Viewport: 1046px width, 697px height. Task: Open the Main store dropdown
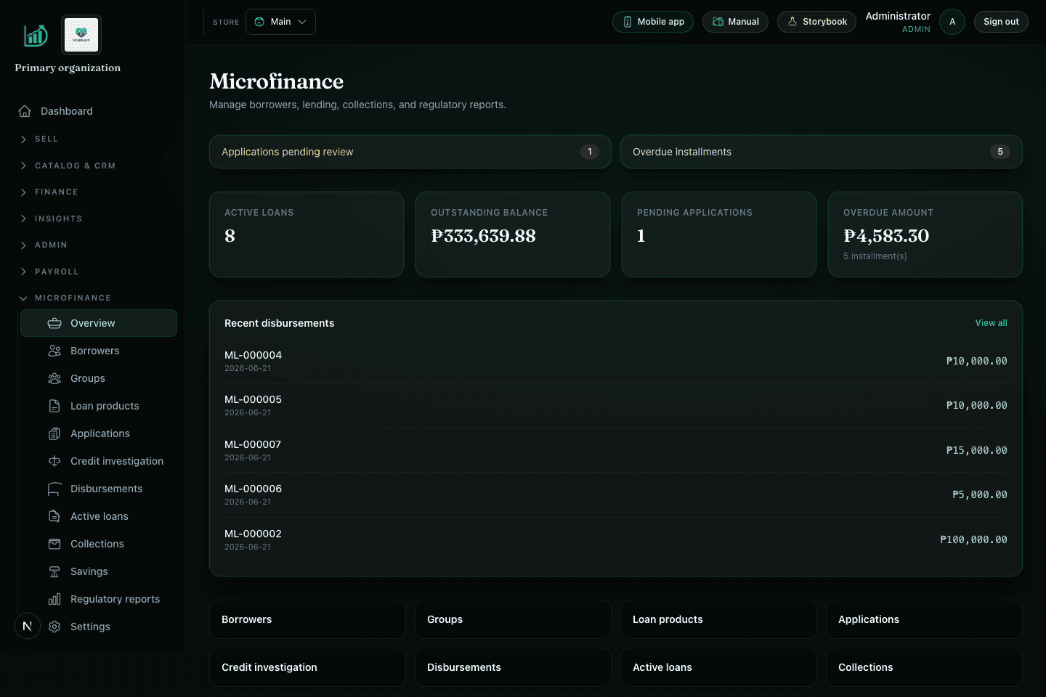click(280, 22)
